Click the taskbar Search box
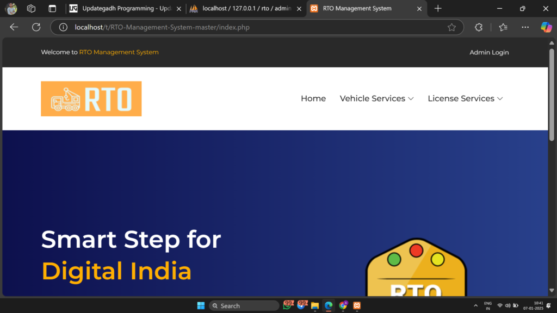Image resolution: width=557 pixels, height=313 pixels. click(x=244, y=305)
